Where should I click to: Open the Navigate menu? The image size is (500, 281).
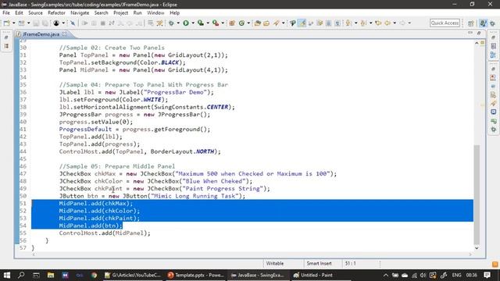80,12
